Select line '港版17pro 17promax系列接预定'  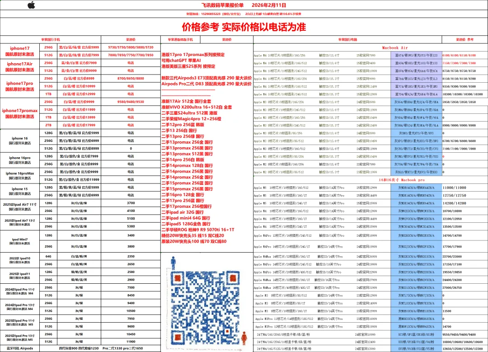coord(193,55)
